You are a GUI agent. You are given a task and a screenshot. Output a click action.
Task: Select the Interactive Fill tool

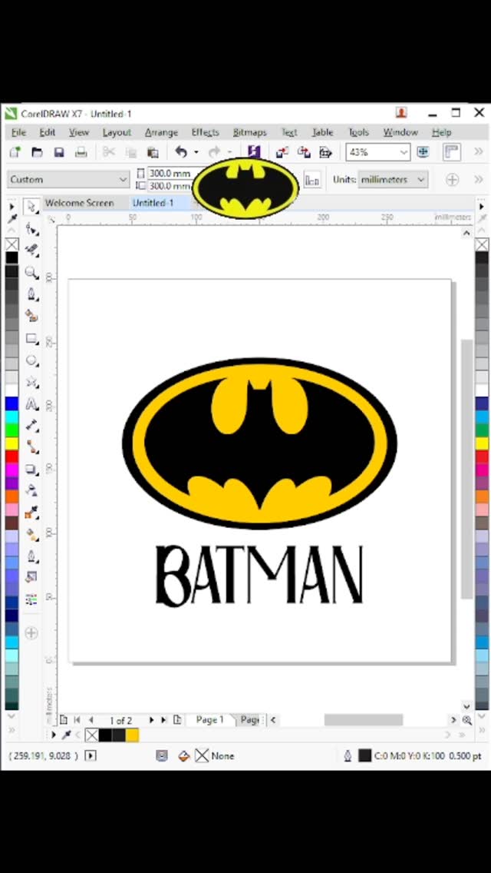pyautogui.click(x=31, y=535)
